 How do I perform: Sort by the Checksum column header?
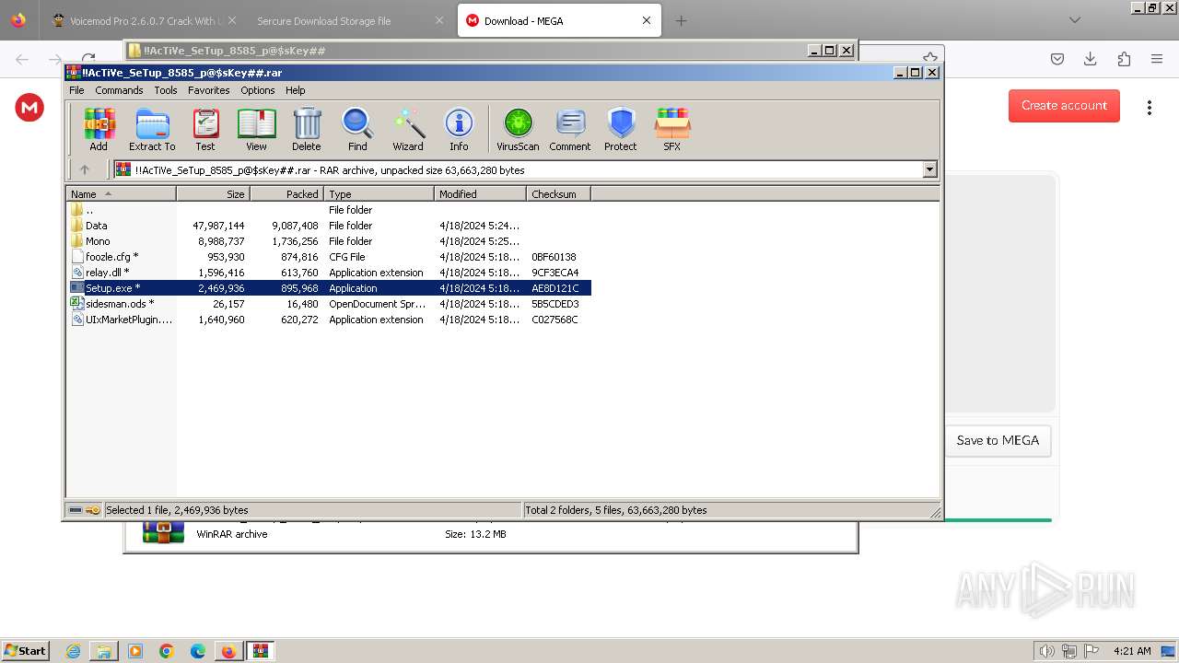click(x=558, y=194)
